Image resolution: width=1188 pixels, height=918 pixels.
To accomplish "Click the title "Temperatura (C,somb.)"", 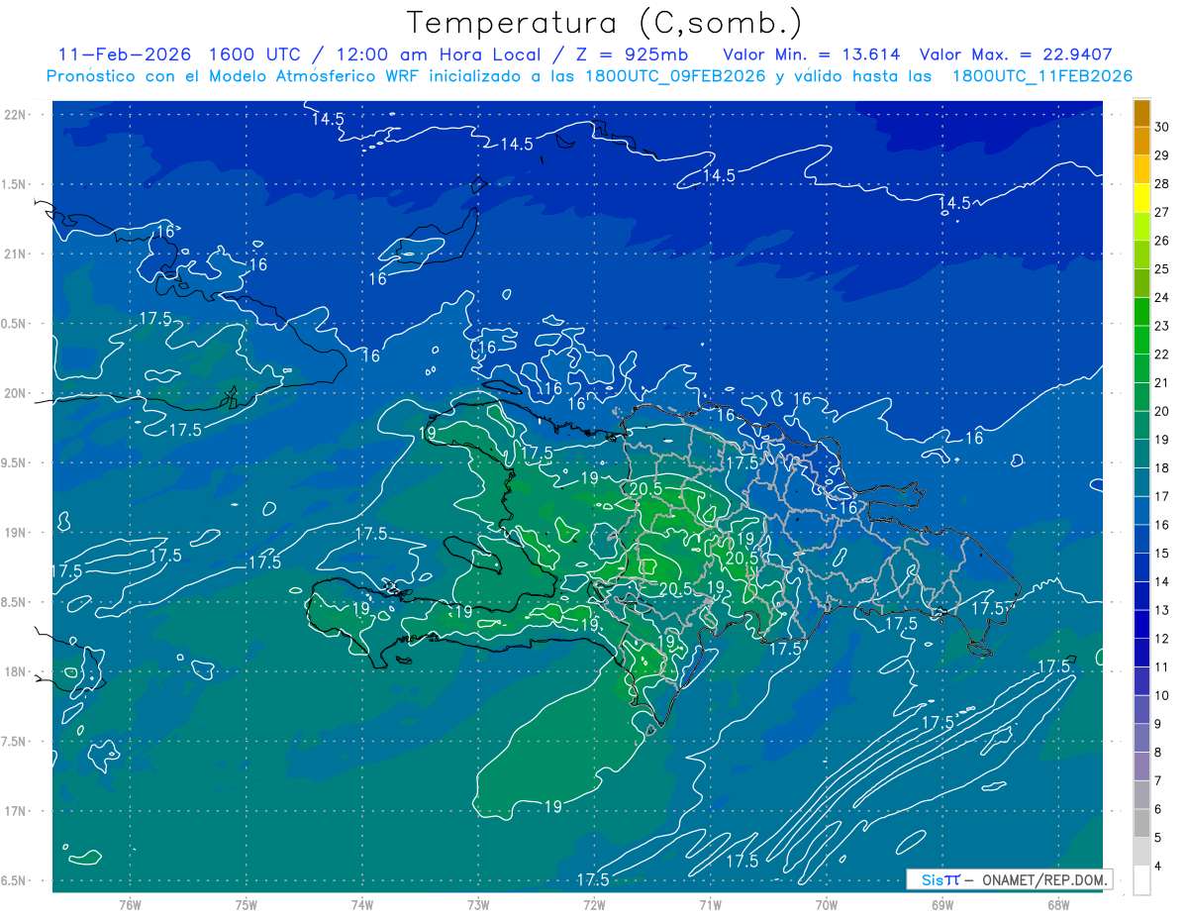I will pos(605,24).
